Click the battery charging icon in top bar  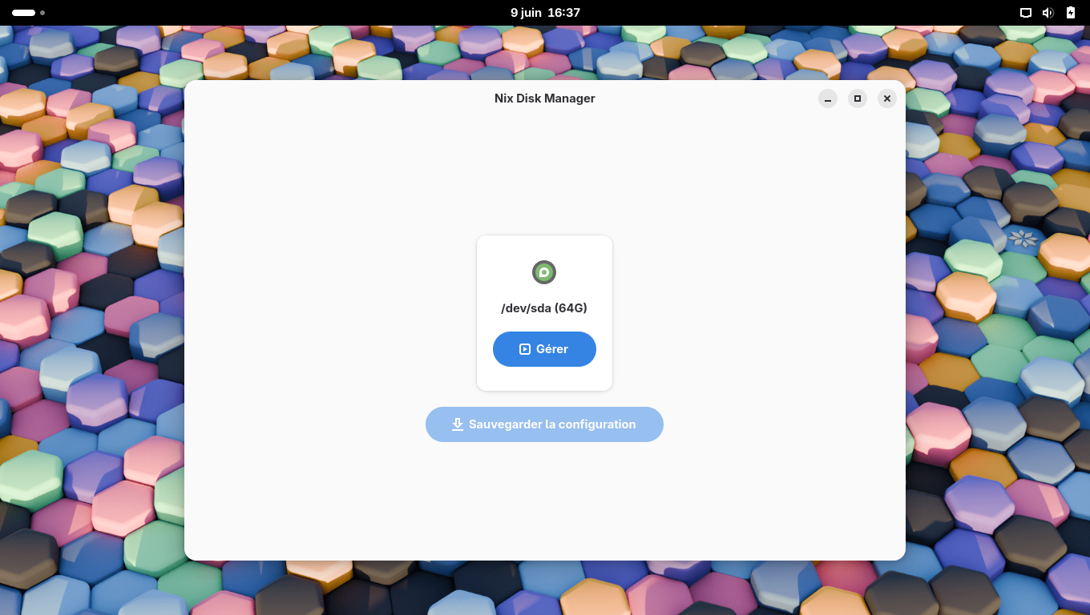coord(1071,13)
